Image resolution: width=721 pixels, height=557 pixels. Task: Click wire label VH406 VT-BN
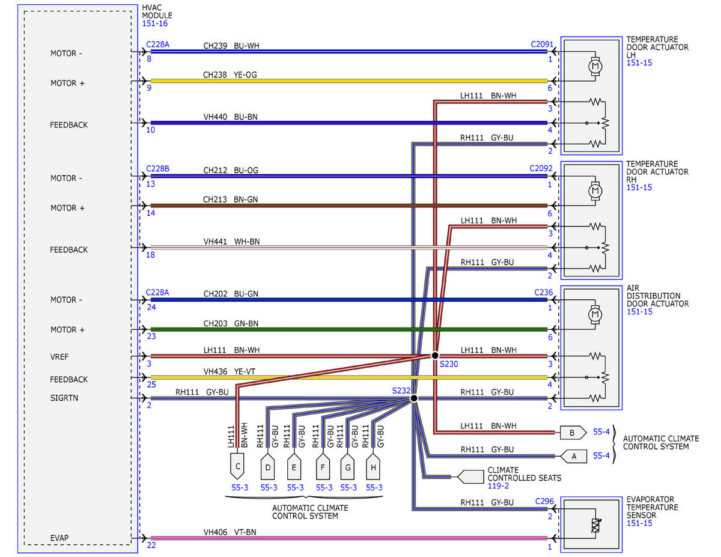[230, 531]
